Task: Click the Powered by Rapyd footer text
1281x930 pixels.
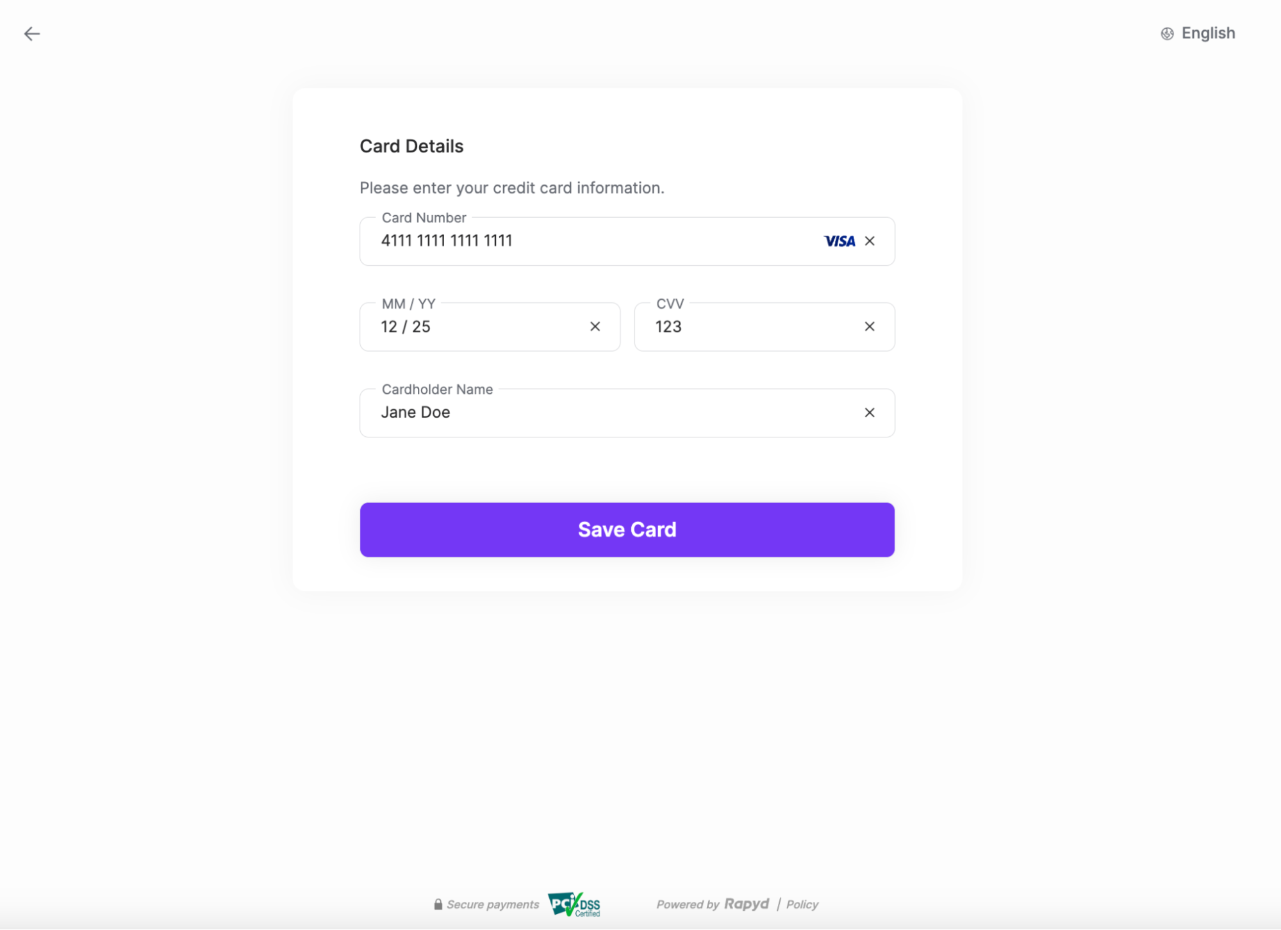Action: pyautogui.click(x=688, y=904)
